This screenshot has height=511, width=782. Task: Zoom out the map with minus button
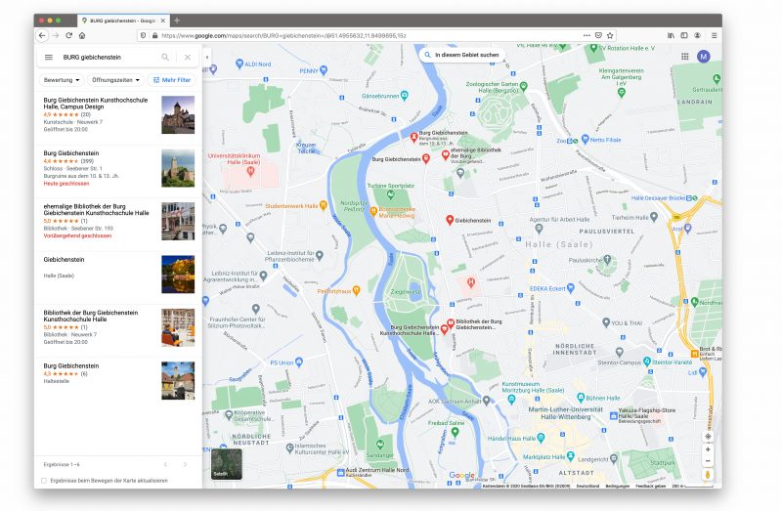(708, 461)
